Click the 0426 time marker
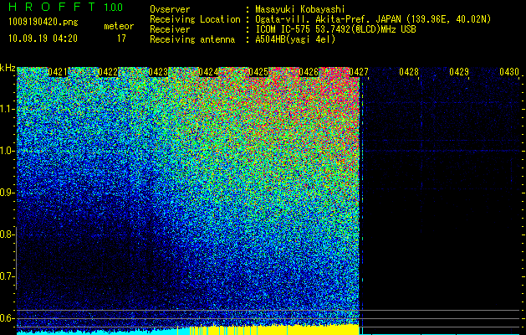This screenshot has height=335, width=526. (x=309, y=72)
